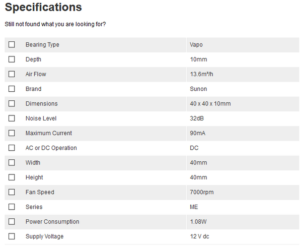Enable the Brand Sunon checkbox
Image resolution: width=302 pixels, height=247 pixels.
click(x=12, y=89)
